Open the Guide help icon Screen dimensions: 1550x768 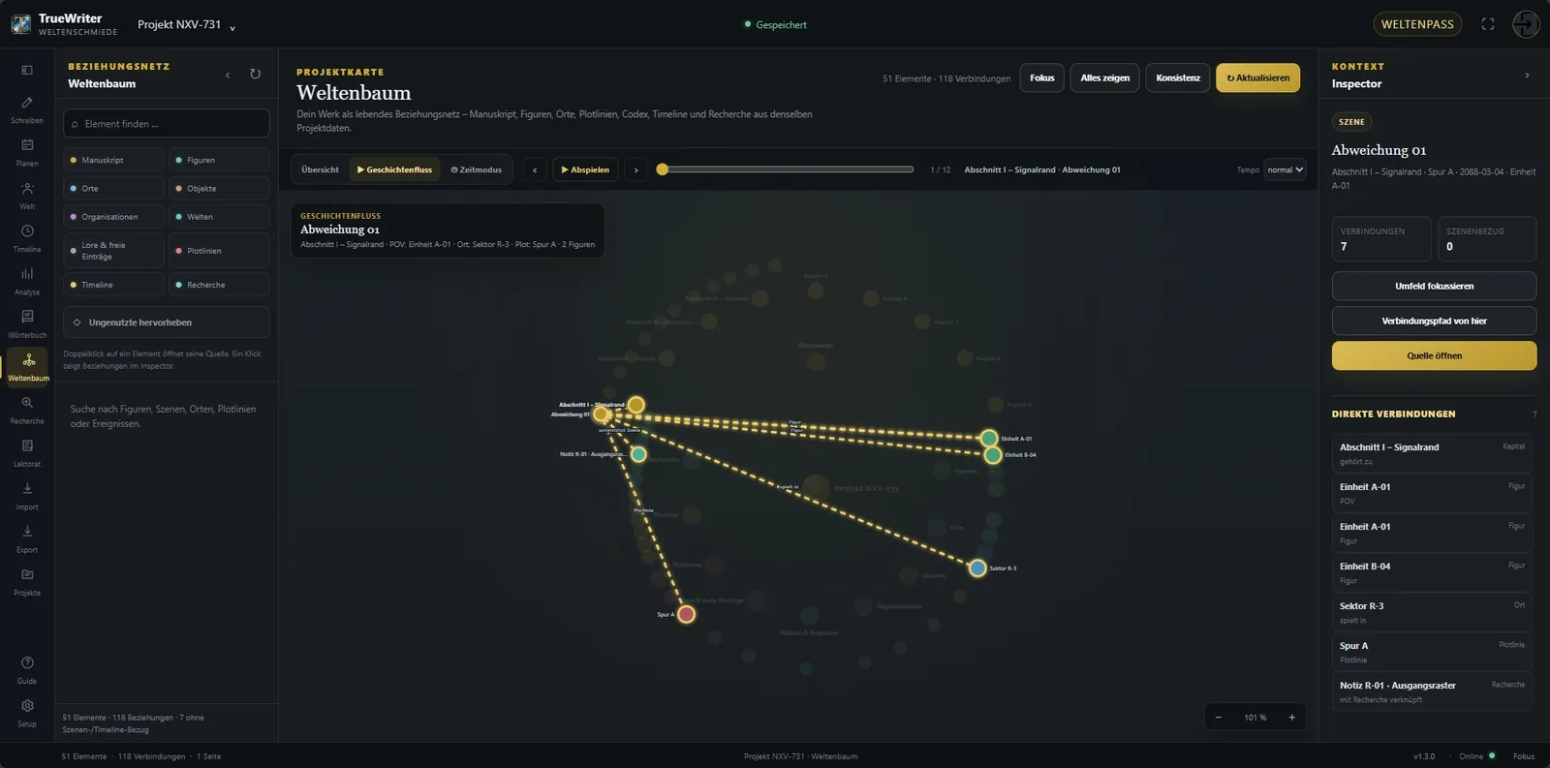[27, 662]
